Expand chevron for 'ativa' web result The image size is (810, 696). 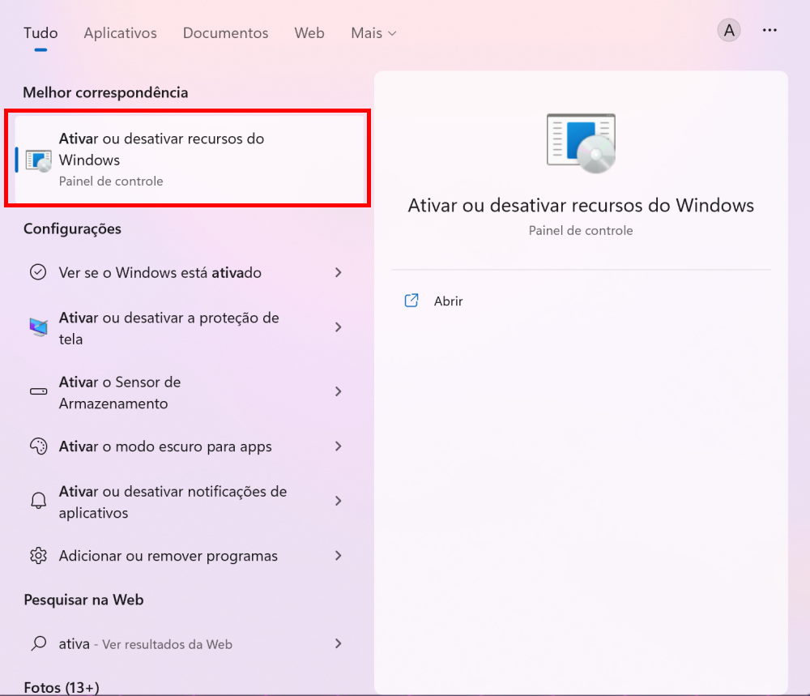pyautogui.click(x=339, y=643)
